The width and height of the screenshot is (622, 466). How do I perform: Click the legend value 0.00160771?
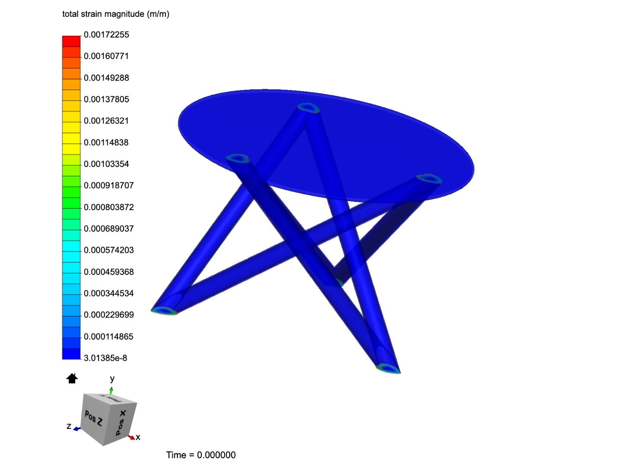(106, 56)
